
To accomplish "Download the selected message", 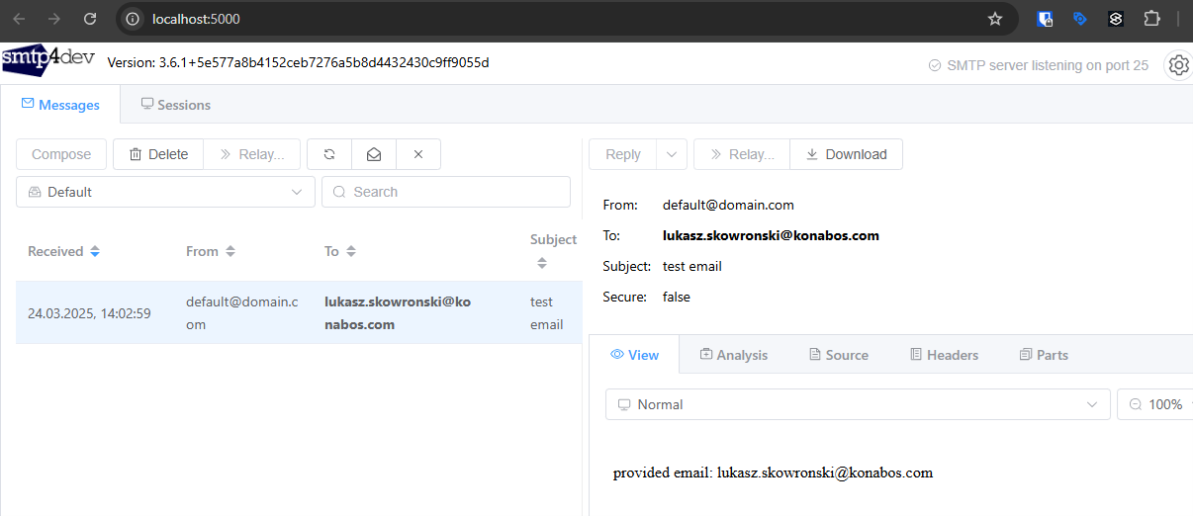I will (846, 154).
